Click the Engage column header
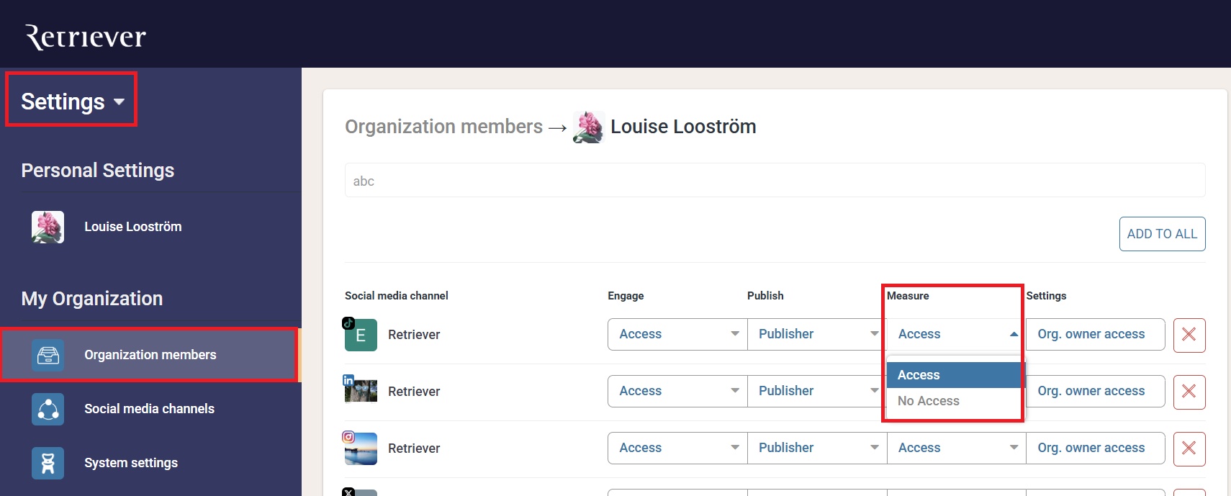This screenshot has width=1231, height=496. coord(626,296)
